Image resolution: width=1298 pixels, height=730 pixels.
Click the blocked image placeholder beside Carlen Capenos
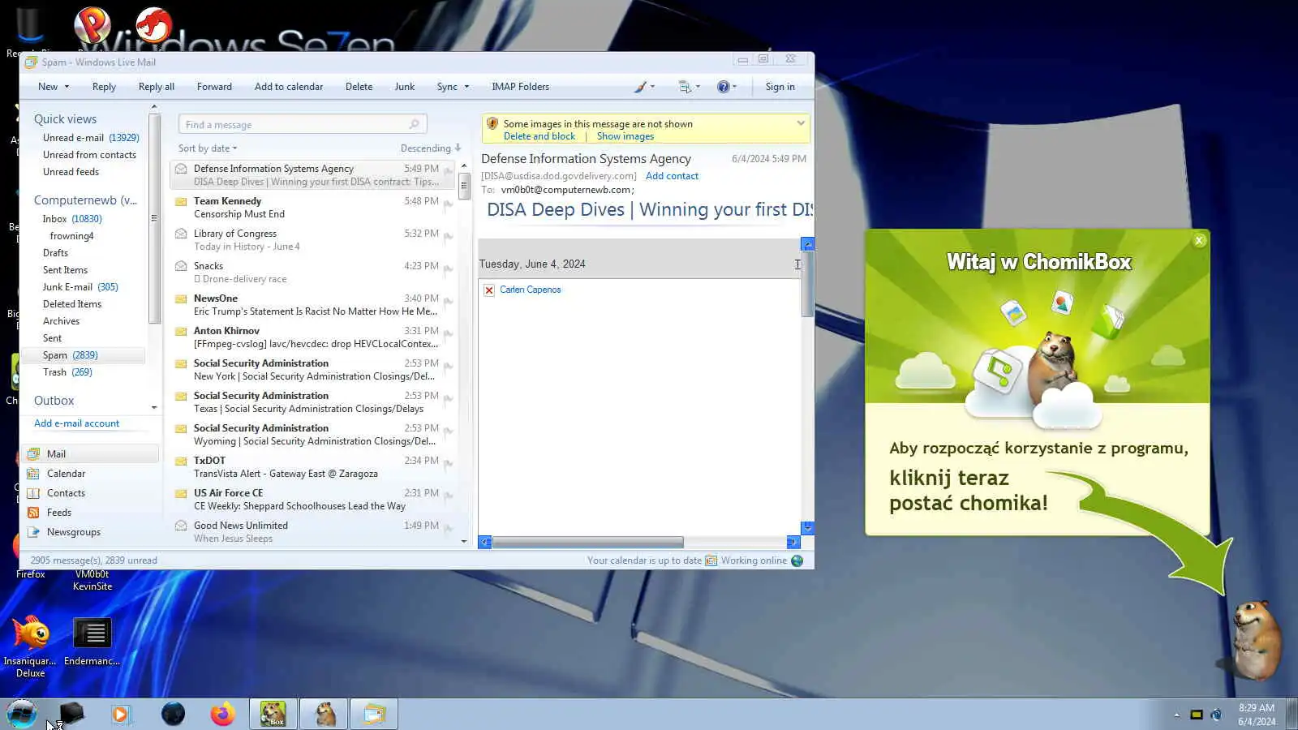pyautogui.click(x=489, y=290)
